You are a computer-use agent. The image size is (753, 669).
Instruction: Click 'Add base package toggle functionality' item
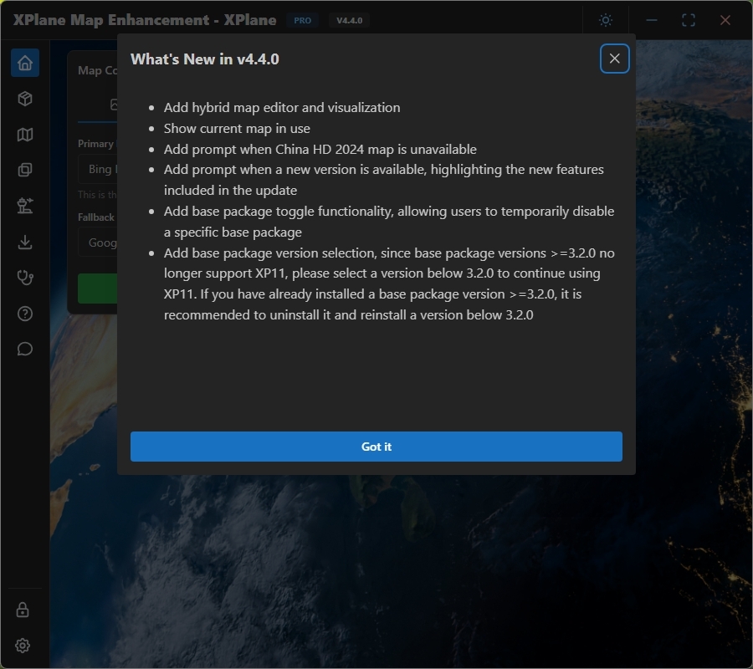click(389, 222)
